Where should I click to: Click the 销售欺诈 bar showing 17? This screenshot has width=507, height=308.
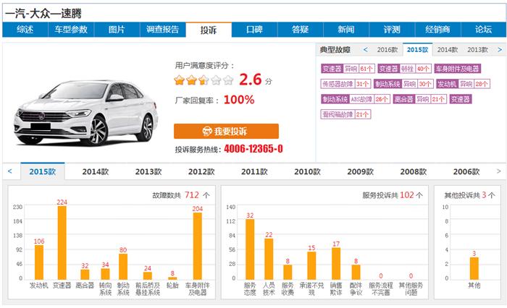point(336,264)
